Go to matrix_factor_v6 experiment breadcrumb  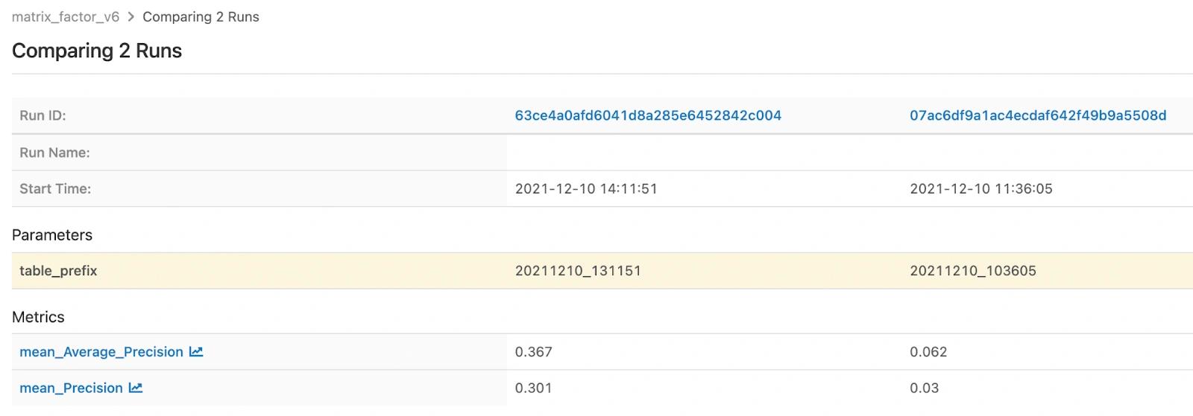pos(66,16)
